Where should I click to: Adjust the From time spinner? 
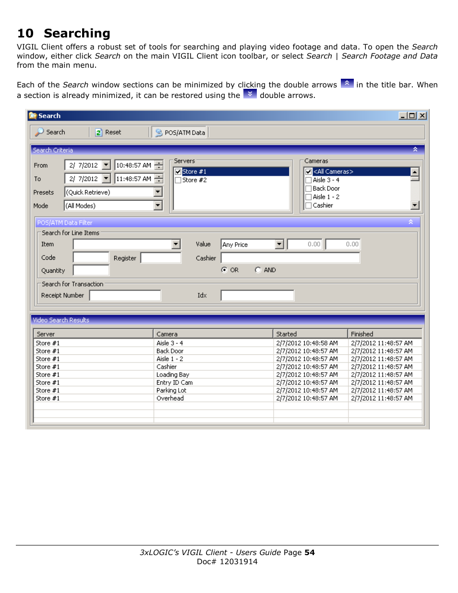coord(159,165)
